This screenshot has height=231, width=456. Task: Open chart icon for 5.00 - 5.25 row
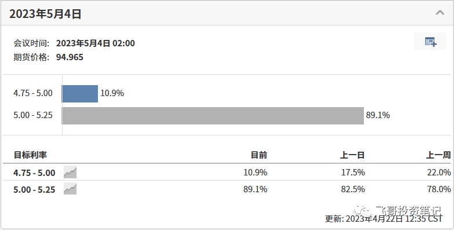point(70,189)
